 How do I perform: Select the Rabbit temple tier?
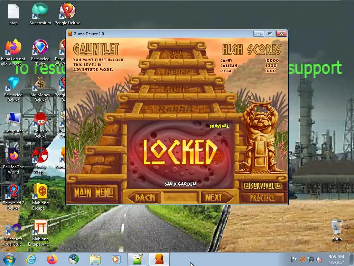click(176, 109)
